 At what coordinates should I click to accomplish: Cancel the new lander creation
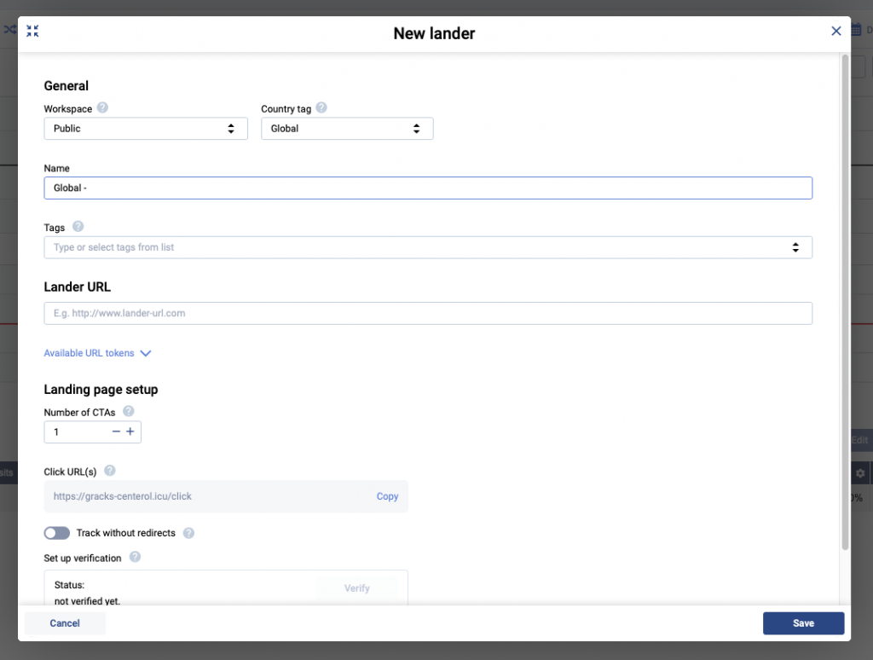[x=65, y=623]
